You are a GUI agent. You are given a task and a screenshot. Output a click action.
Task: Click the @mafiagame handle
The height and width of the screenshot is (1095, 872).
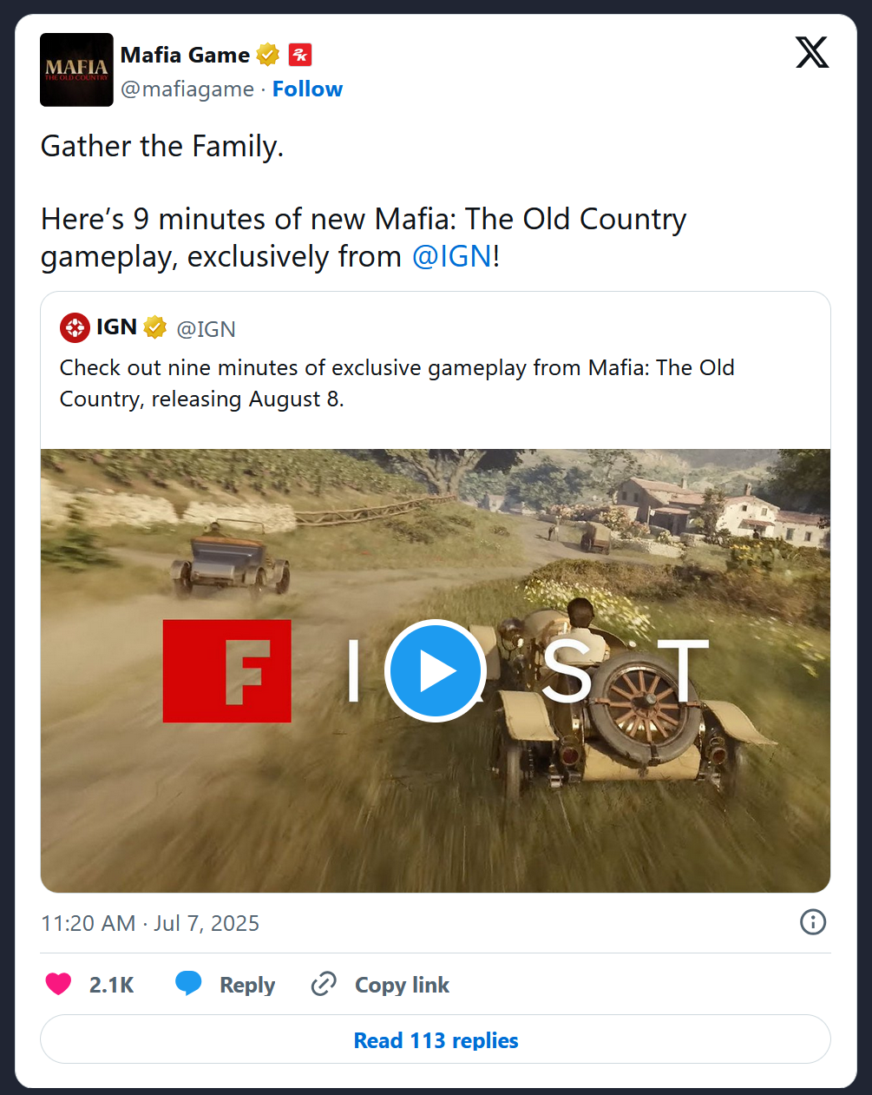tap(187, 89)
